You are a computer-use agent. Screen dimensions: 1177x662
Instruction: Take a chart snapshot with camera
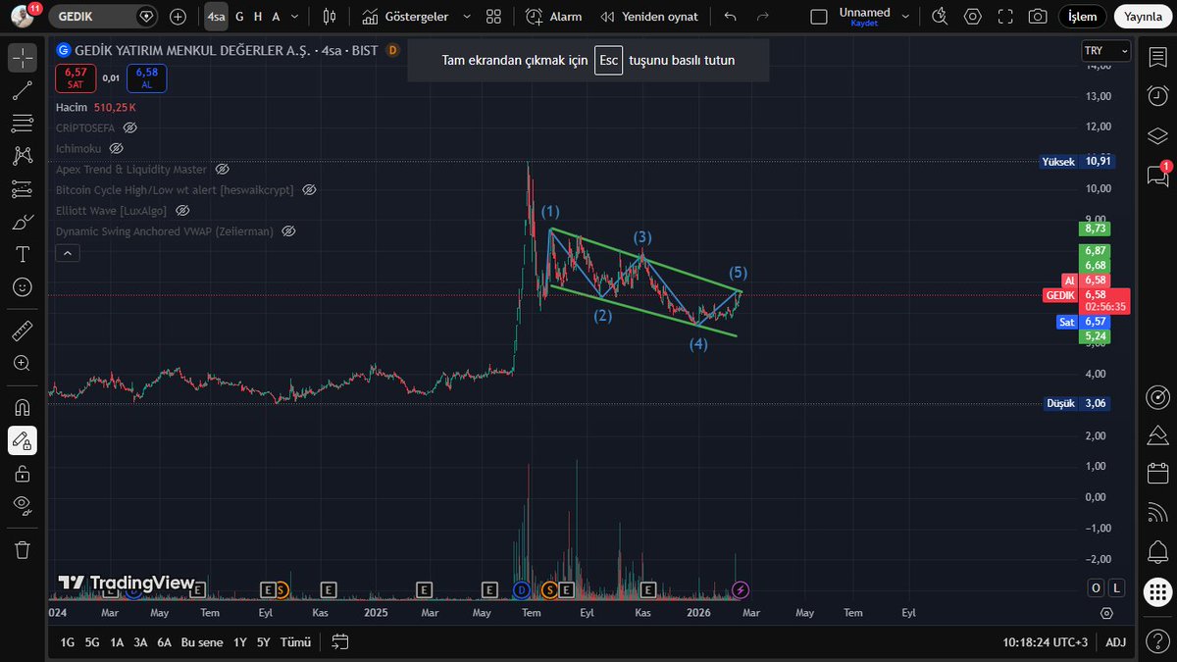(x=1037, y=17)
